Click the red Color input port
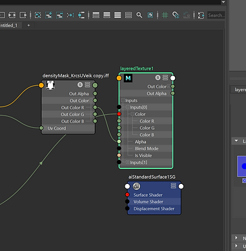 [119, 114]
